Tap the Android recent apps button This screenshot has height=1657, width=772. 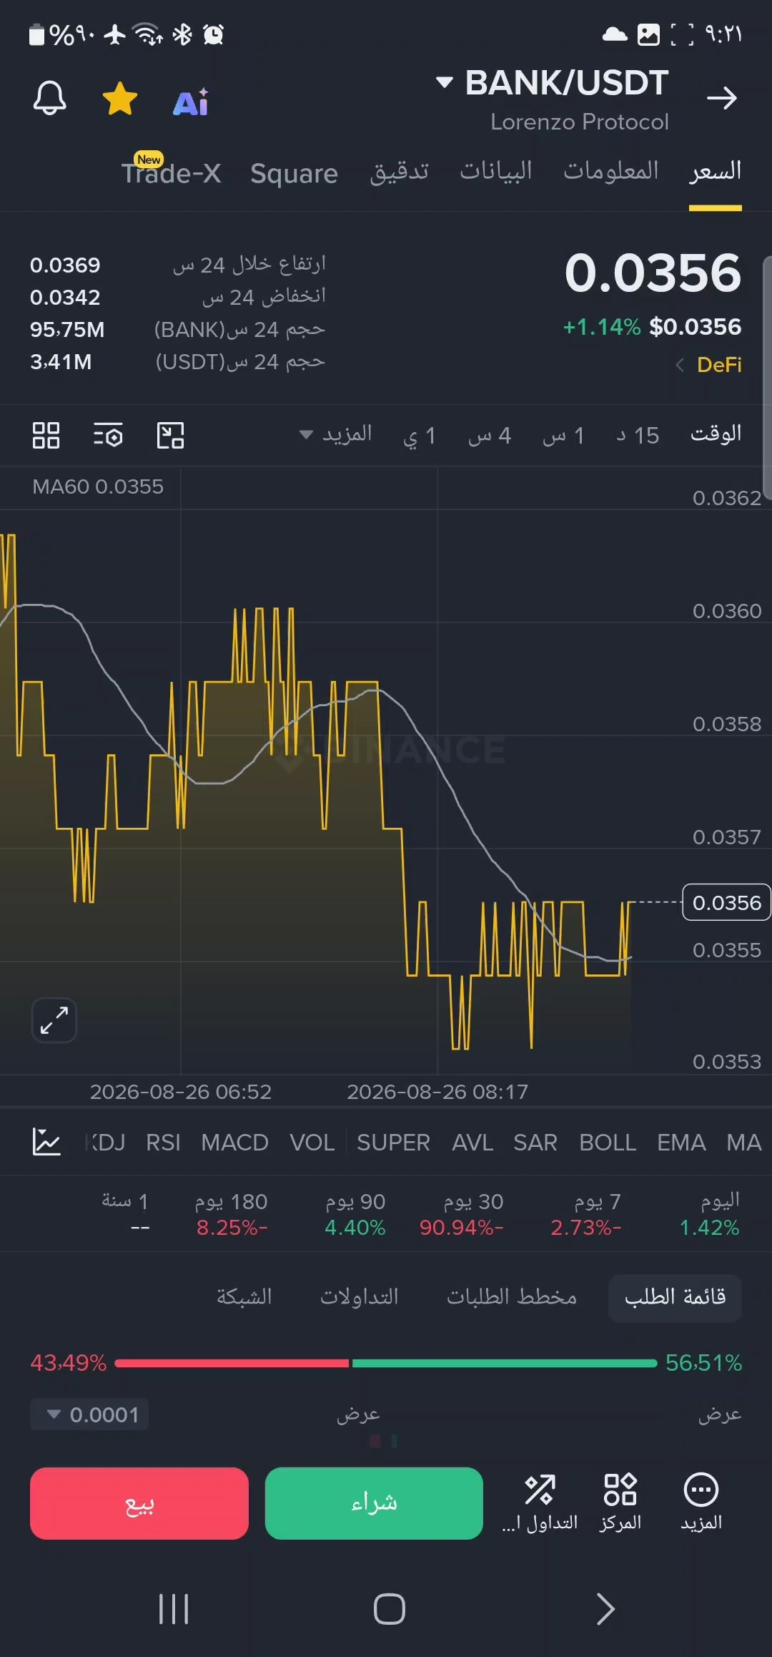(174, 1609)
